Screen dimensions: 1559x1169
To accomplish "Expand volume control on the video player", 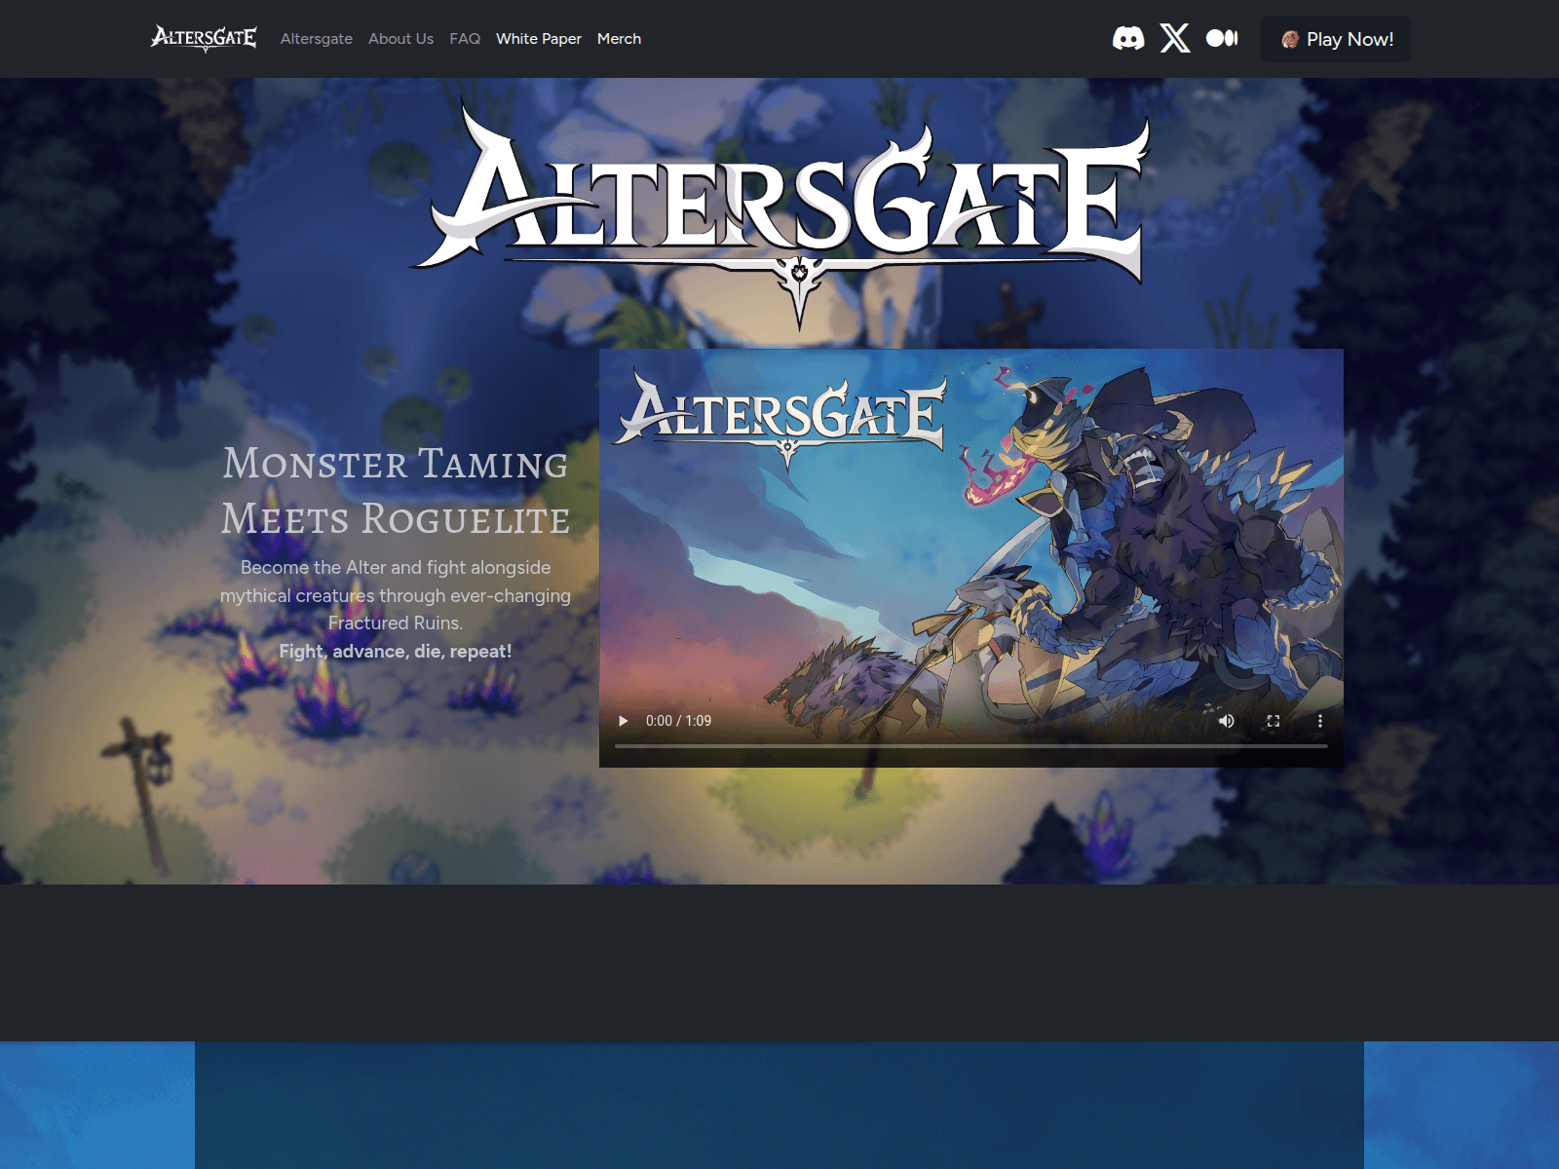I will pyautogui.click(x=1227, y=721).
